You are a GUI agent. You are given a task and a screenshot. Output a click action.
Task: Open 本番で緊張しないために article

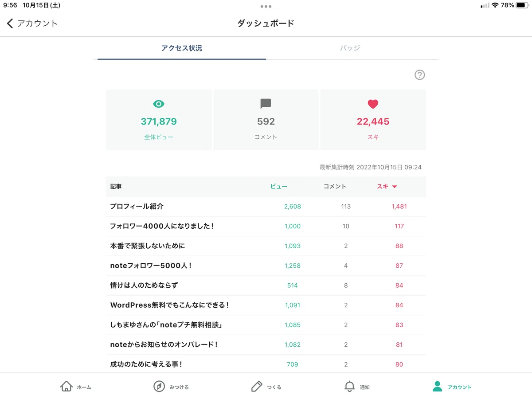click(x=148, y=246)
